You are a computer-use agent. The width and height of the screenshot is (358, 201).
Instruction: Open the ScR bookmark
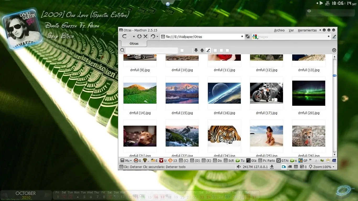pyautogui.click(x=229, y=160)
